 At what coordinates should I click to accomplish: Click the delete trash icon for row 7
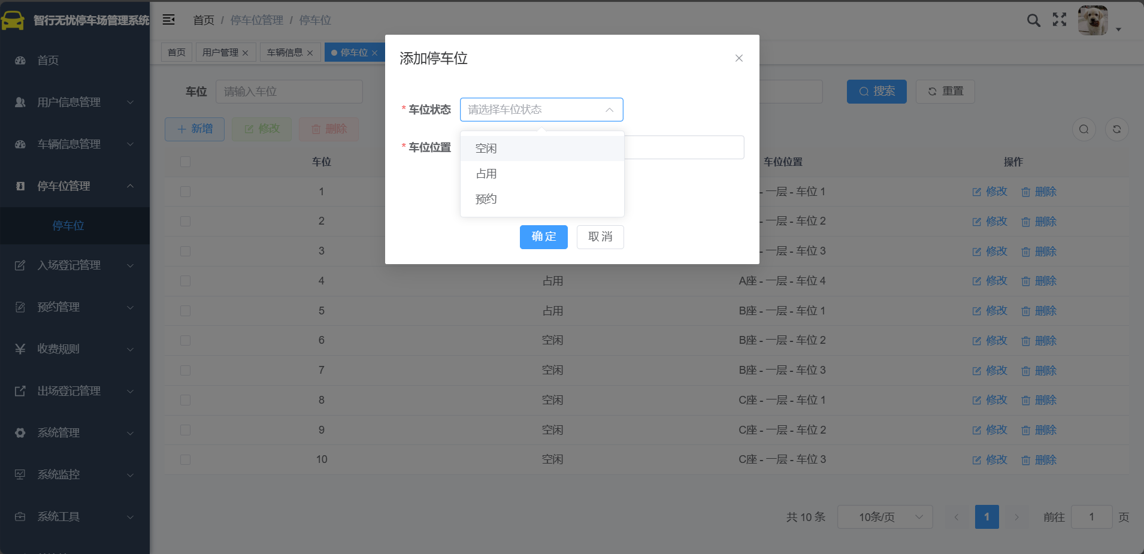click(x=1026, y=371)
